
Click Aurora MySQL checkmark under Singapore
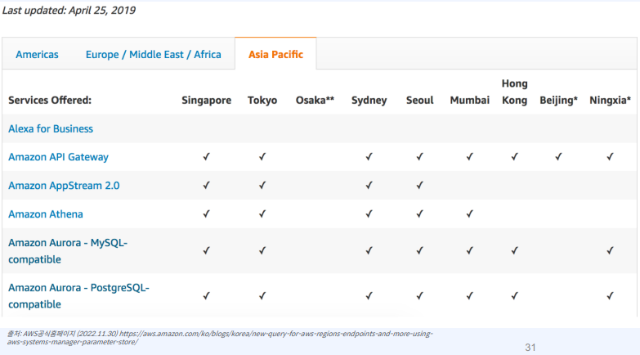(x=207, y=250)
